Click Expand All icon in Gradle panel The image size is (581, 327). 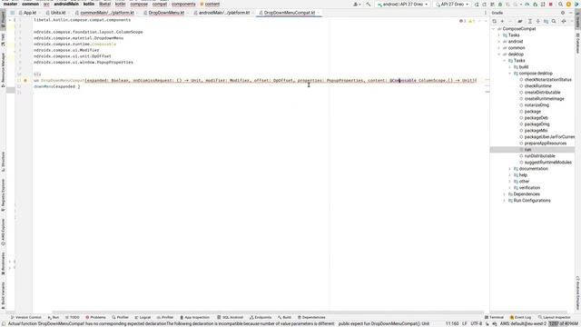point(530,21)
